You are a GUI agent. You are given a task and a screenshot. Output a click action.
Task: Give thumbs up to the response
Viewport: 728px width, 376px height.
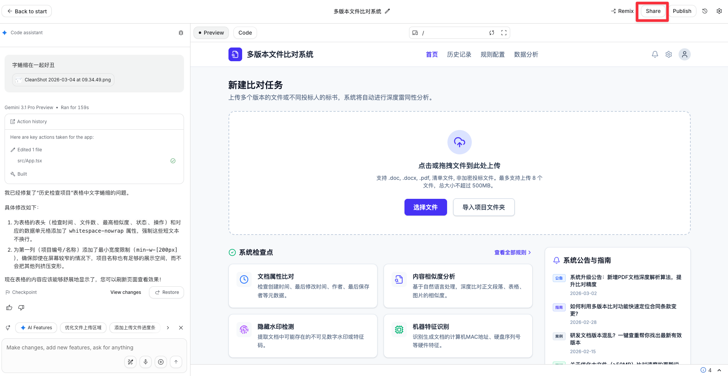click(x=9, y=308)
